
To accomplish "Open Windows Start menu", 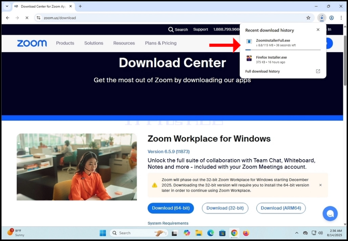I will 103,233.
